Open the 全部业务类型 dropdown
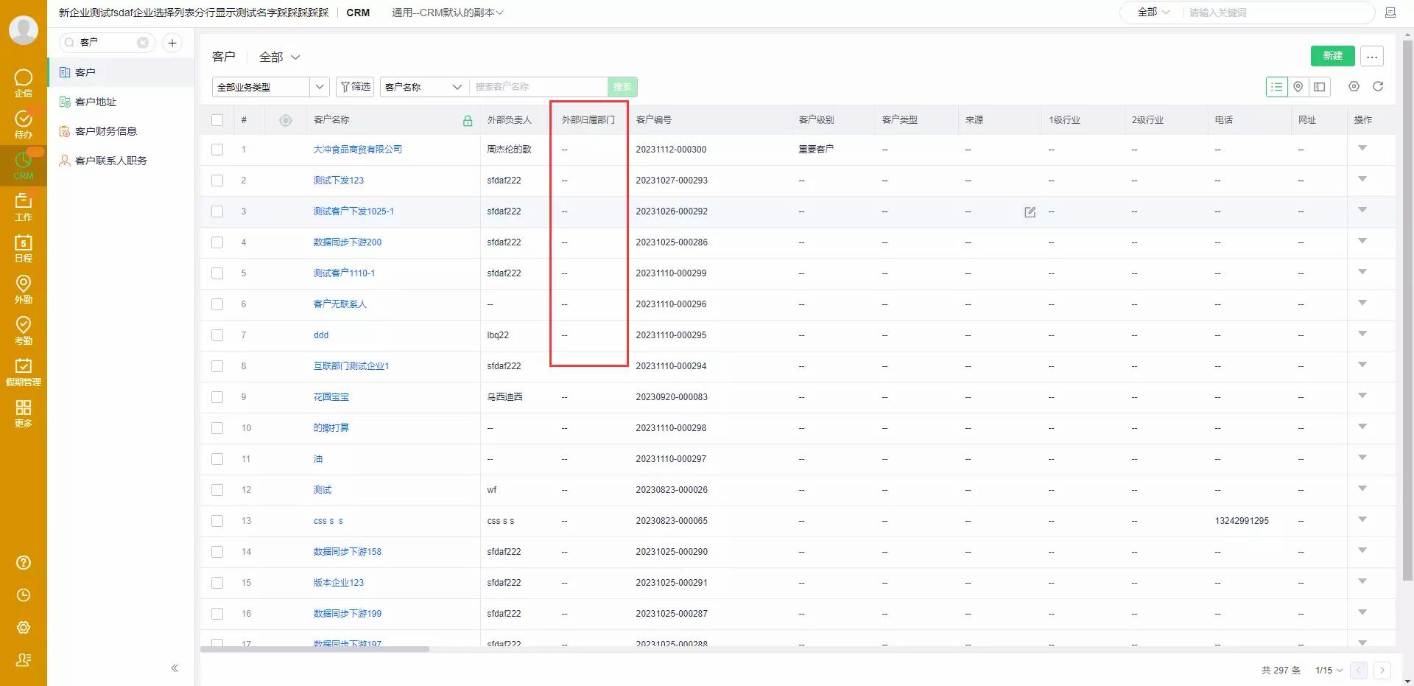1414x686 pixels. (x=270, y=87)
